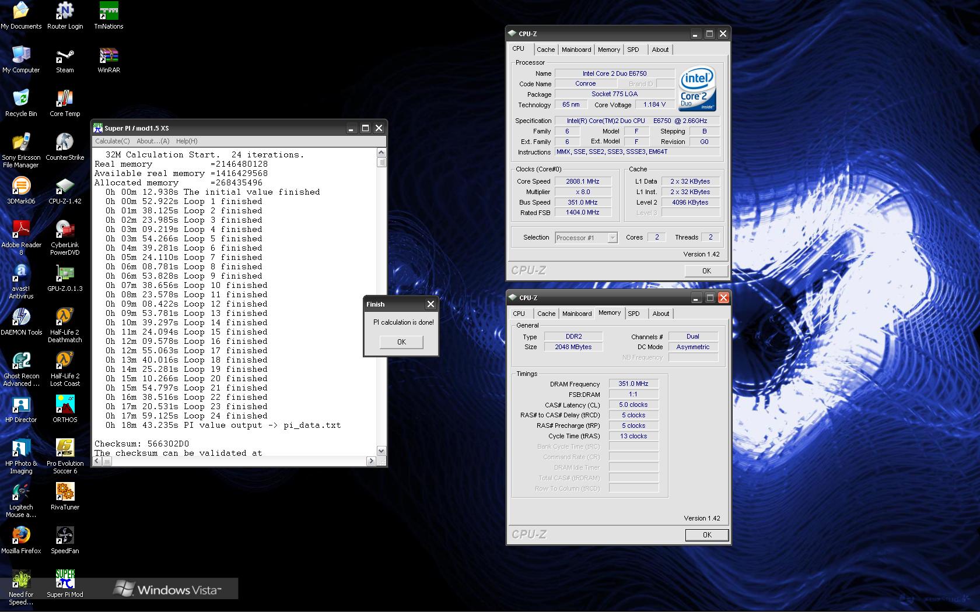This screenshot has width=980, height=612.
Task: Click Super PI vertical scrollbar up arrow
Action: click(x=381, y=153)
